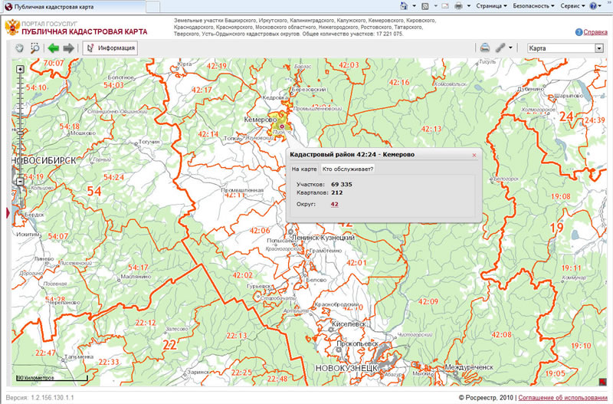Click the large district number 54

pos(94,191)
